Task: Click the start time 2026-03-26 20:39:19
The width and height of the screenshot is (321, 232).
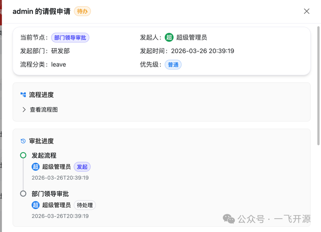Action: tap(202, 51)
